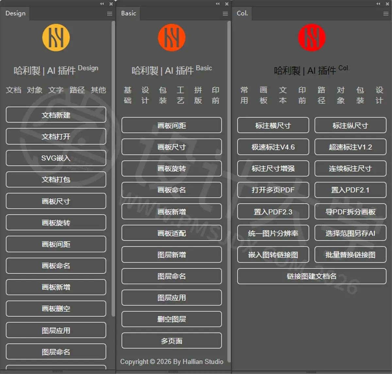Collapse the Col. panel using double-arrow icon
392x374 pixels.
378,4
